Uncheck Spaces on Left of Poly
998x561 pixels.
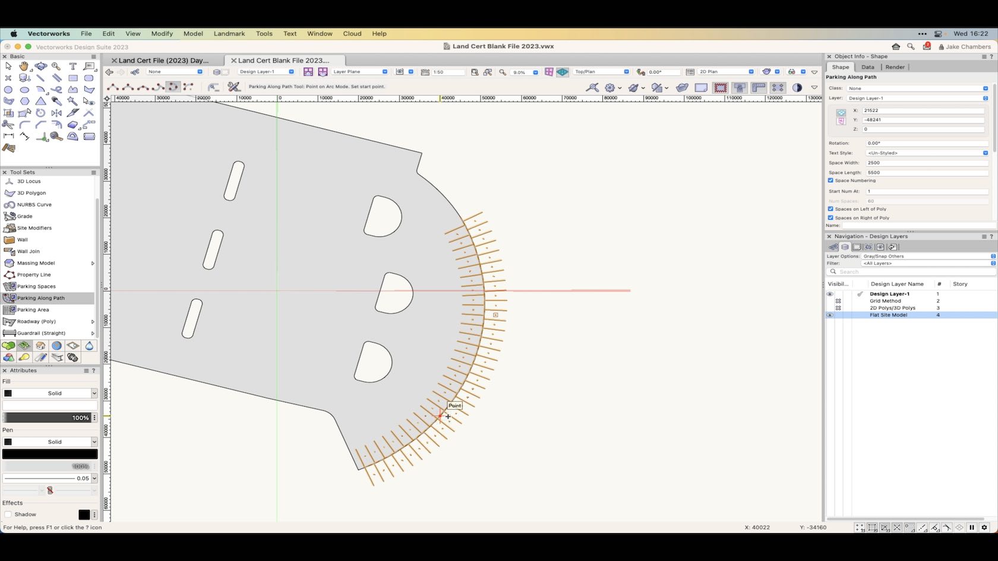pos(830,209)
